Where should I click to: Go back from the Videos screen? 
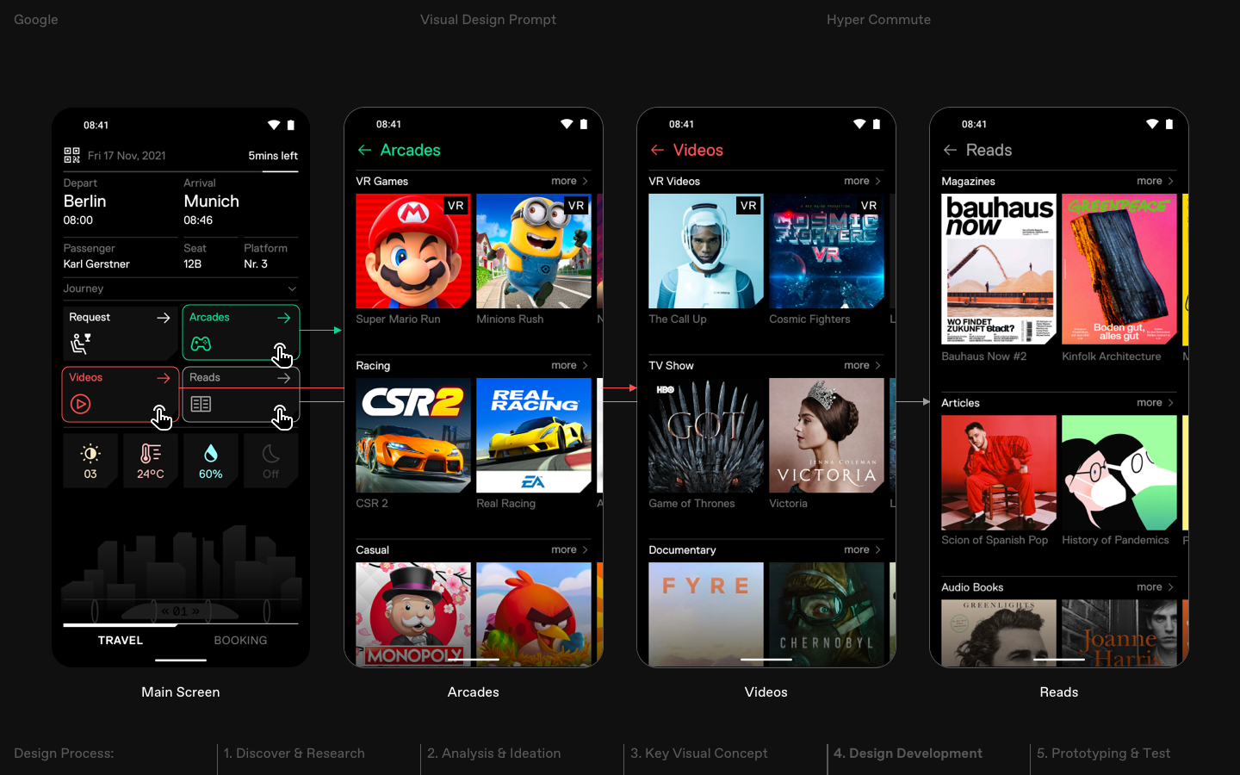tap(657, 150)
